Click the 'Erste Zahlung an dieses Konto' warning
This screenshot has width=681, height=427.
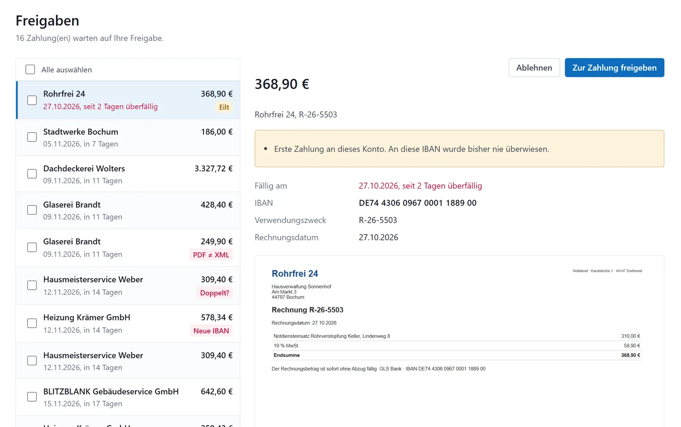[459, 149]
